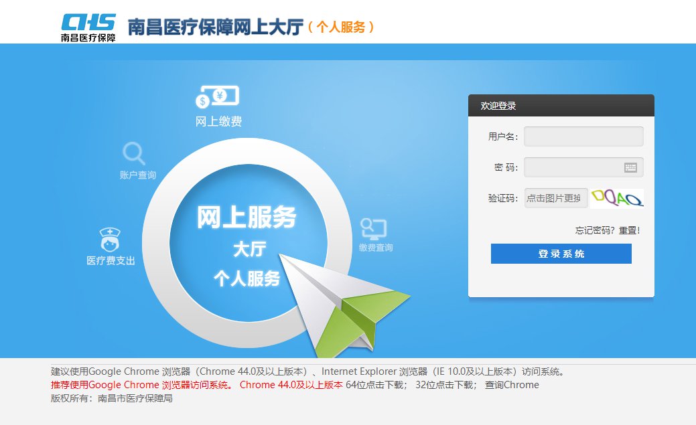This screenshot has height=425, width=696.
Task: Click the 南昌医疗保障网上大厅 page title
Action: tap(216, 27)
